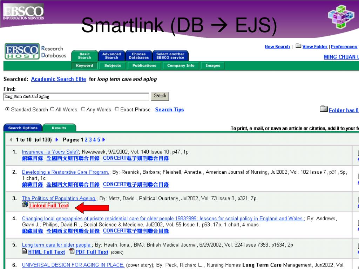
Task: Click the PDF Full Text icon
Action: coord(72,251)
